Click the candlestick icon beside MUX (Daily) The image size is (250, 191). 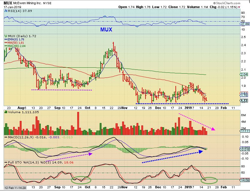coord(6,36)
